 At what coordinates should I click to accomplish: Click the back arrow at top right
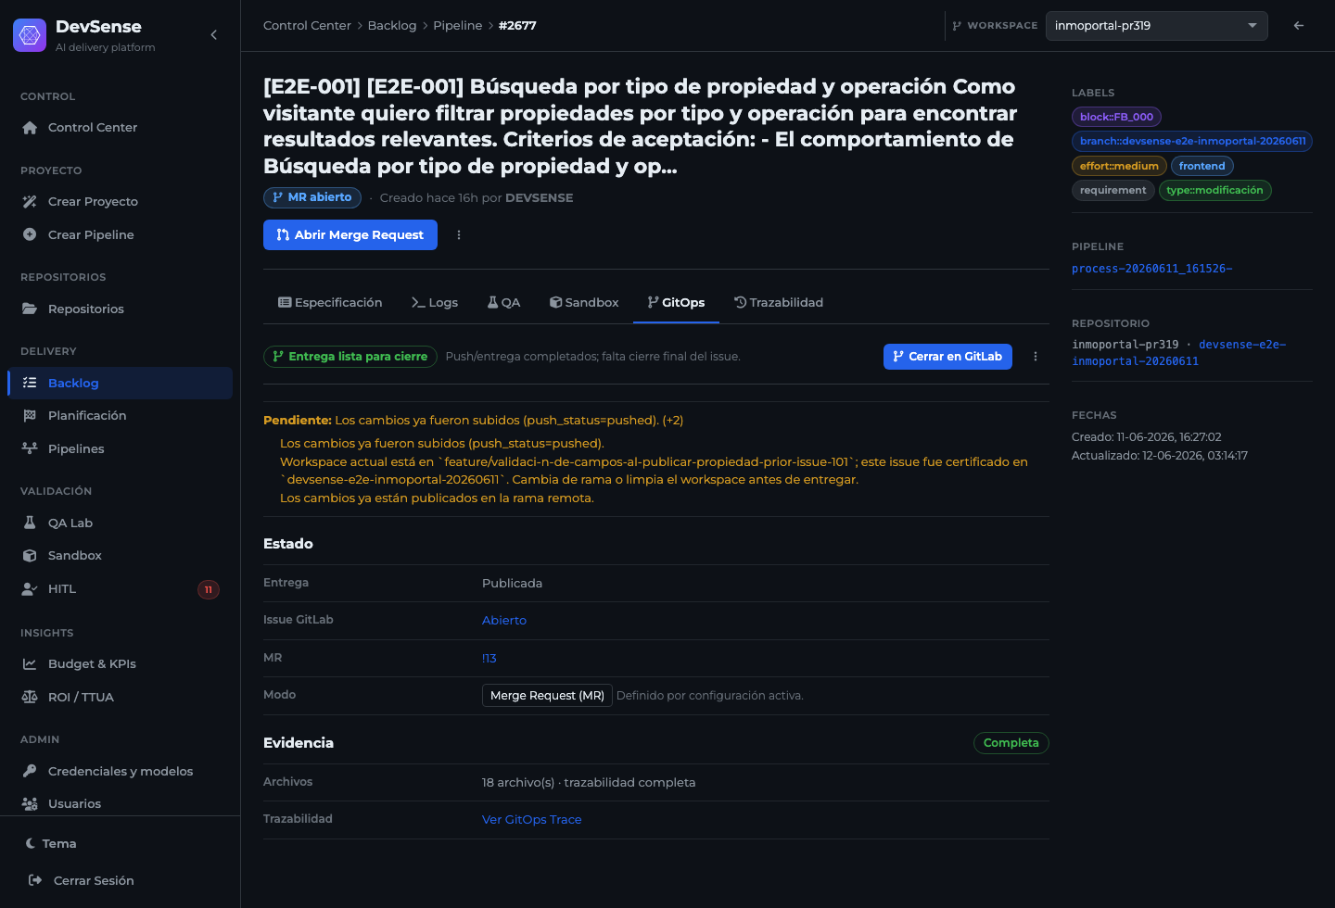pos(1299,26)
